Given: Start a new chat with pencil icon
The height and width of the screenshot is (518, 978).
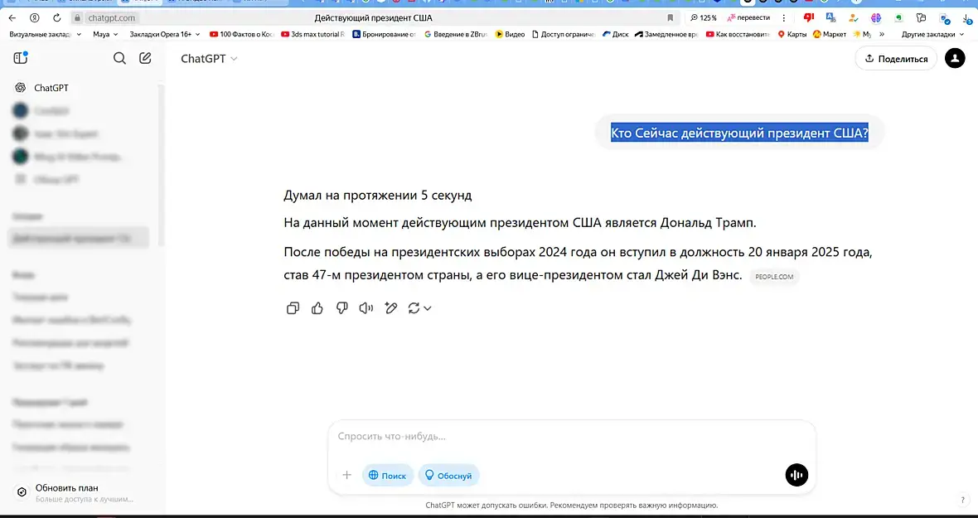Looking at the screenshot, I should point(145,58).
